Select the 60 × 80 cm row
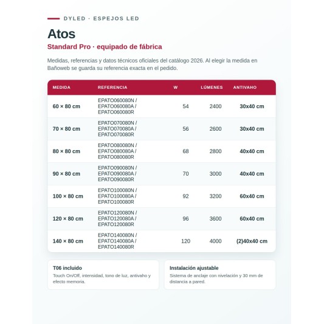This screenshot has width=324, height=324. [x=162, y=106]
